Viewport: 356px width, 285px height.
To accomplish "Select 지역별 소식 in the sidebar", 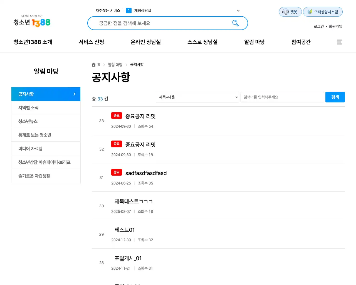I will [46, 108].
